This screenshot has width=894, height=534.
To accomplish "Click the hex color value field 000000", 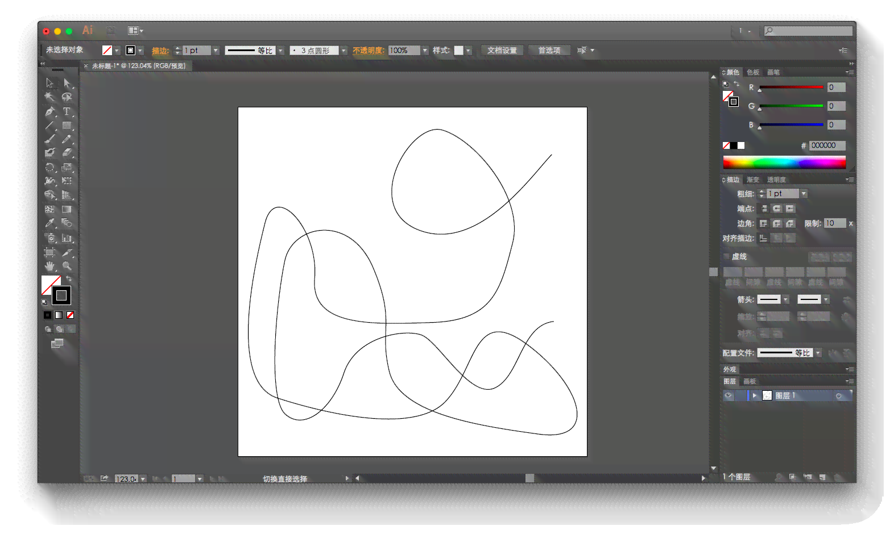I will [827, 145].
